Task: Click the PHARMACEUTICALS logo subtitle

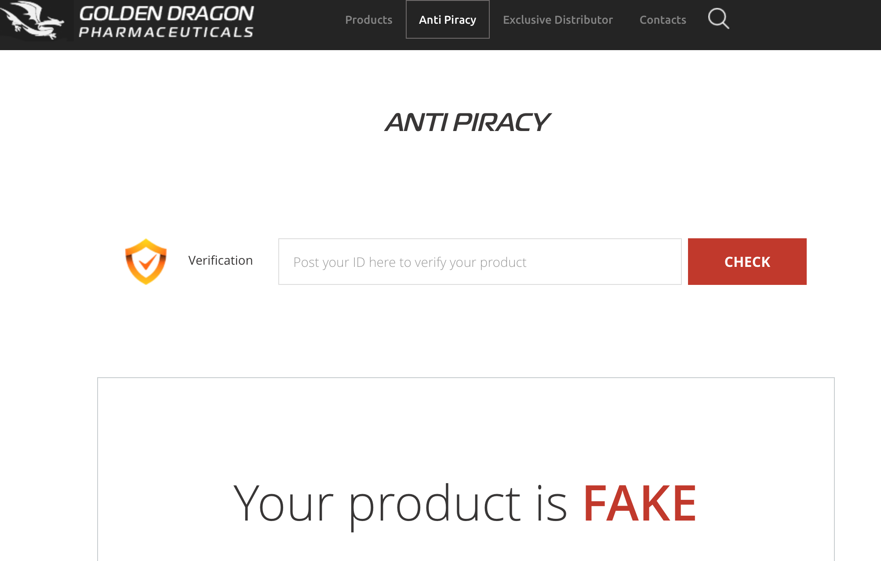Action: tap(166, 32)
